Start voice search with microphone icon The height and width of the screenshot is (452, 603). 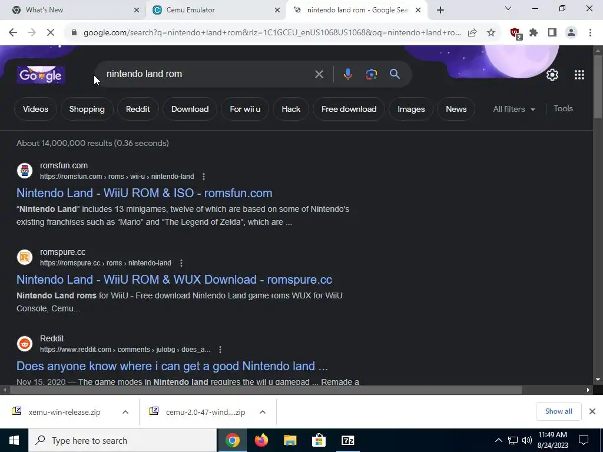(347, 74)
